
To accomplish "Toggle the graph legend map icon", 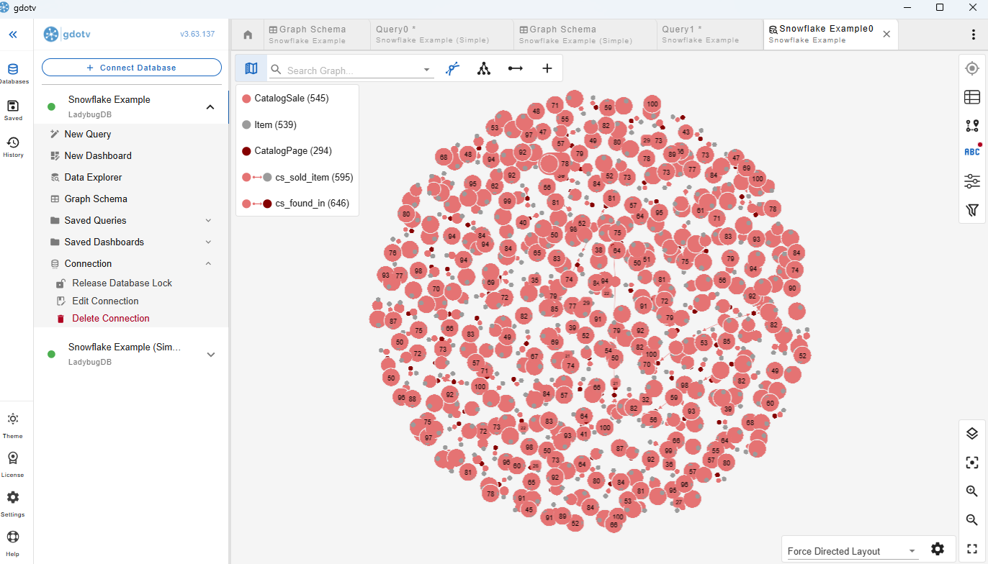I will (x=251, y=68).
